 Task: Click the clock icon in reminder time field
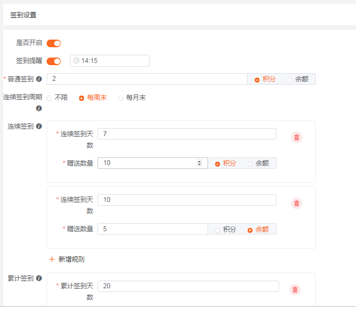point(76,61)
